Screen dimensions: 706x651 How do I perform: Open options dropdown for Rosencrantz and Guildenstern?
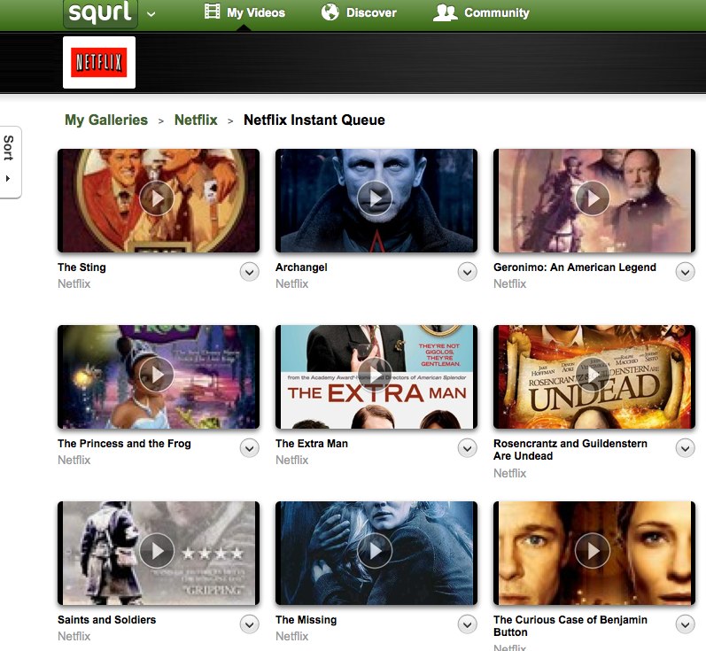click(x=686, y=448)
